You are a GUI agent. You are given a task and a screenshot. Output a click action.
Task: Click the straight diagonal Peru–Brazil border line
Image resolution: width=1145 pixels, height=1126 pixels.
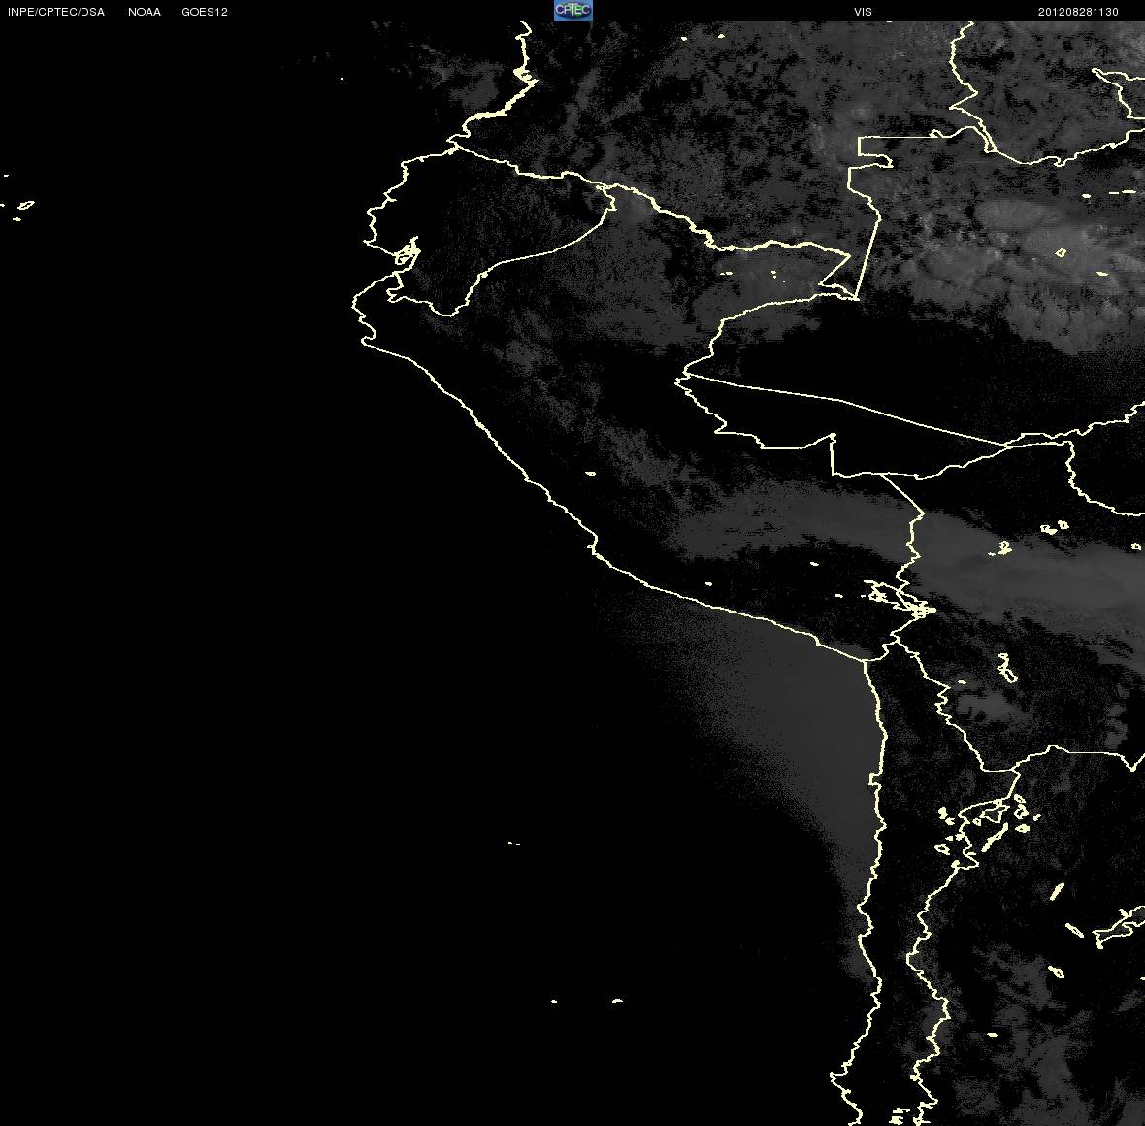(x=844, y=400)
